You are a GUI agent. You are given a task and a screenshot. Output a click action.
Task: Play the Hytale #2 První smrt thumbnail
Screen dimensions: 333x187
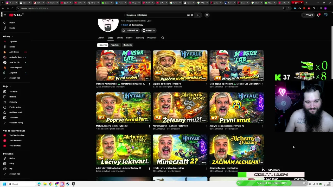pos(237,108)
